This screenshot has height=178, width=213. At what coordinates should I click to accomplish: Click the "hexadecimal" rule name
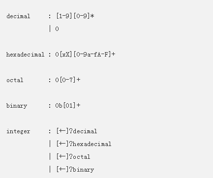pyautogui.click(x=26, y=55)
